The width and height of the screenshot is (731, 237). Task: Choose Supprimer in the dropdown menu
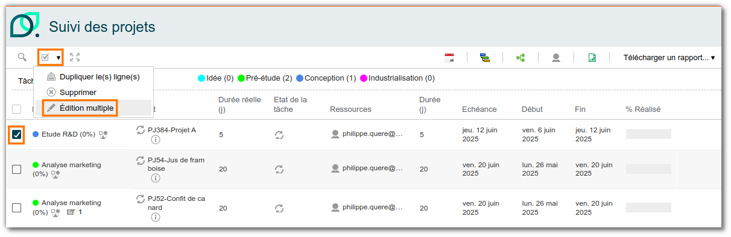click(93, 92)
